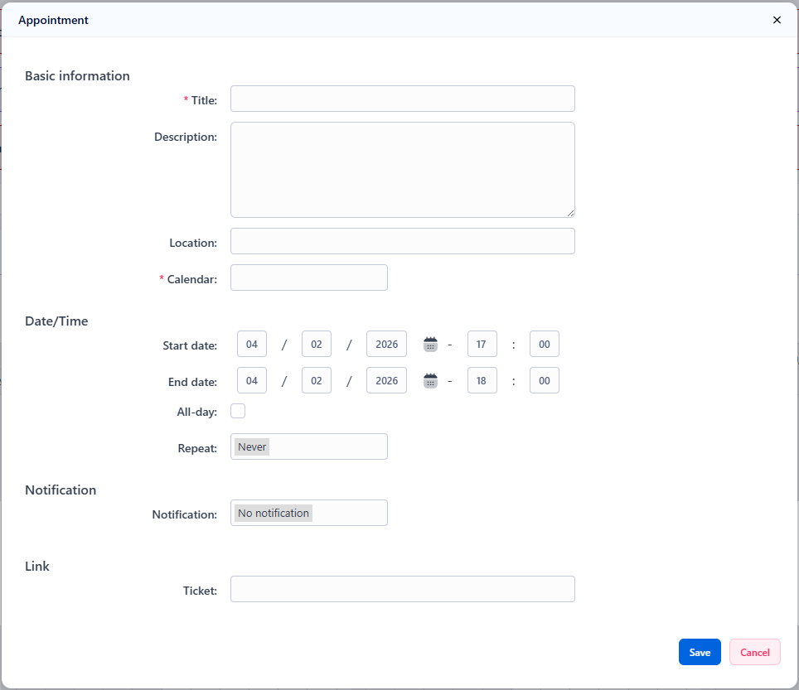
Task: Click the 'Calendar:' field label
Action: [192, 280]
